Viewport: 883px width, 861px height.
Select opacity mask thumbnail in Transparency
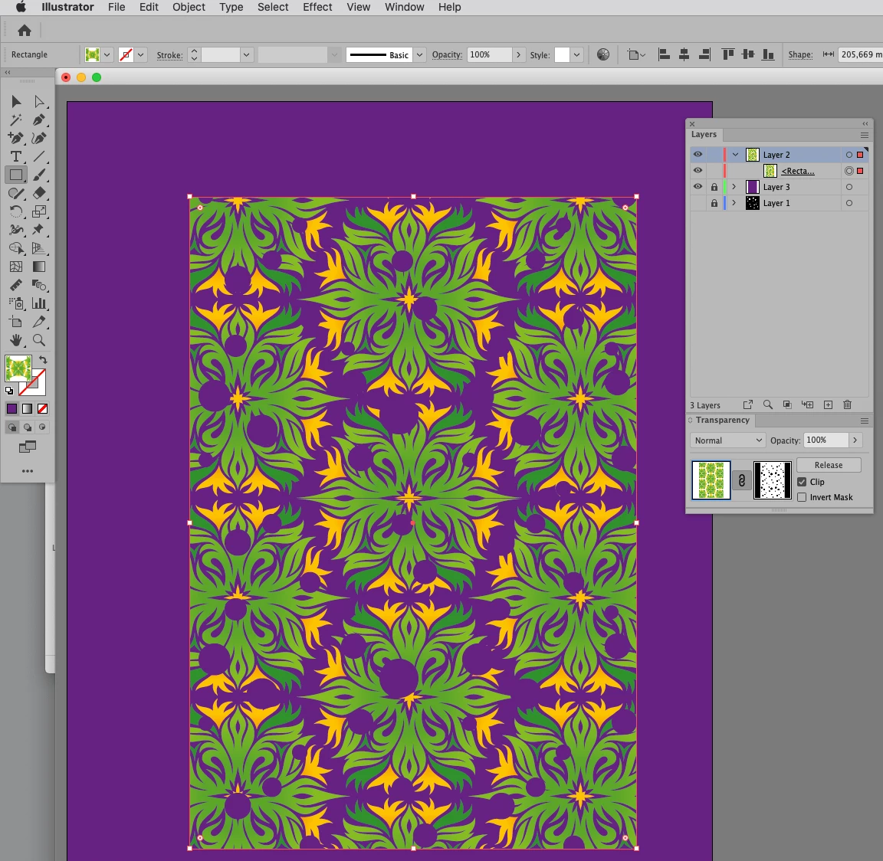pyautogui.click(x=772, y=480)
